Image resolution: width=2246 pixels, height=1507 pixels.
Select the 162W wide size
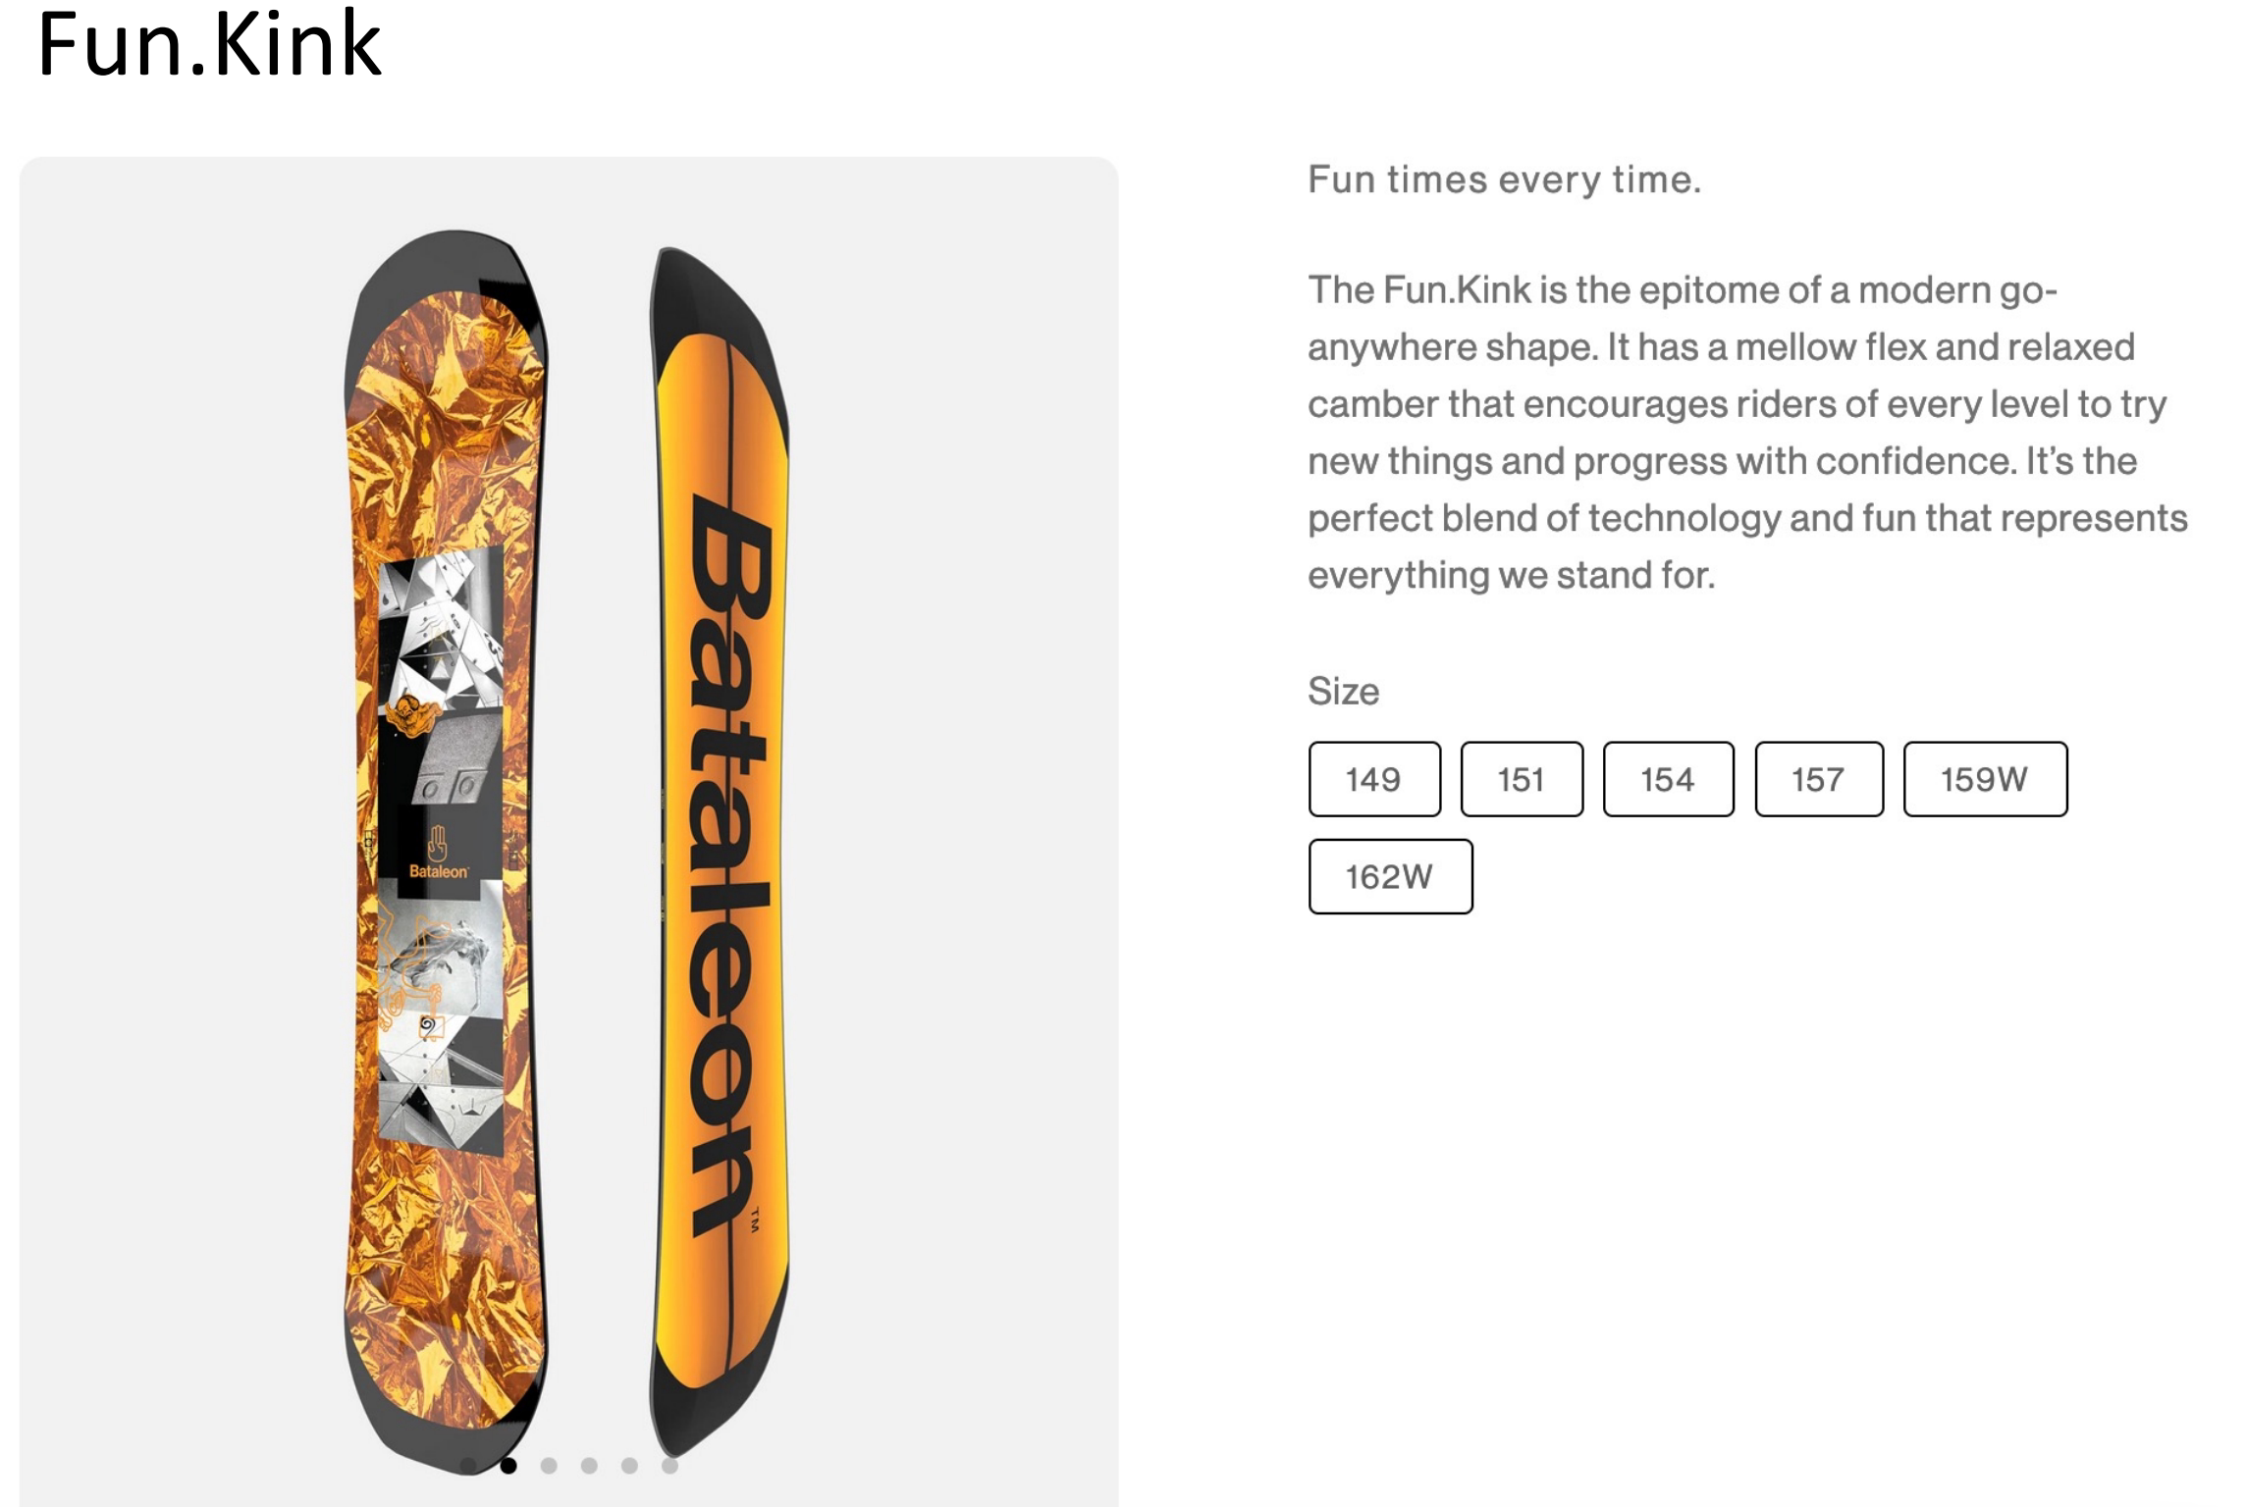[x=1390, y=876]
